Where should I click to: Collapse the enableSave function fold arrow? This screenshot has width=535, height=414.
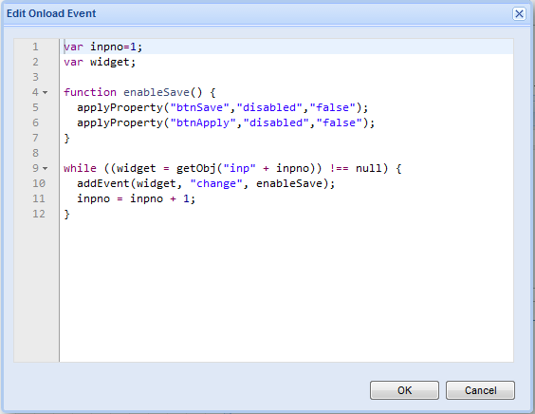(45, 92)
